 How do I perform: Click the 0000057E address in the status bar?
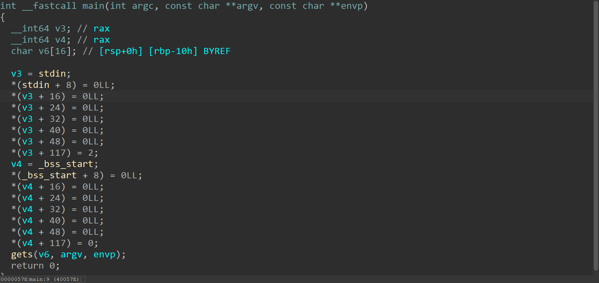pyautogui.click(x=14, y=279)
